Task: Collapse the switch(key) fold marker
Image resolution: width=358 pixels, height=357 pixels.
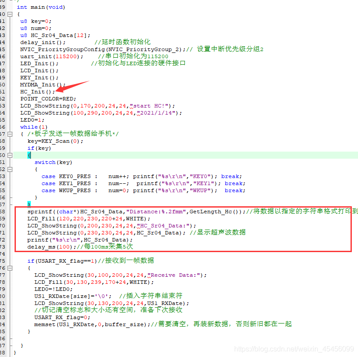Action: point(10,169)
